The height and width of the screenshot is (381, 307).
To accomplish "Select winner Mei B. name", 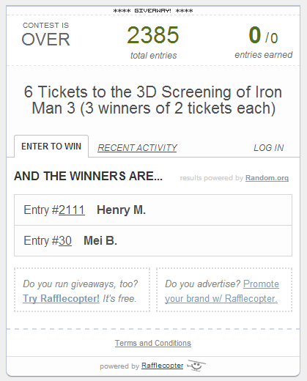I will pyautogui.click(x=100, y=241).
